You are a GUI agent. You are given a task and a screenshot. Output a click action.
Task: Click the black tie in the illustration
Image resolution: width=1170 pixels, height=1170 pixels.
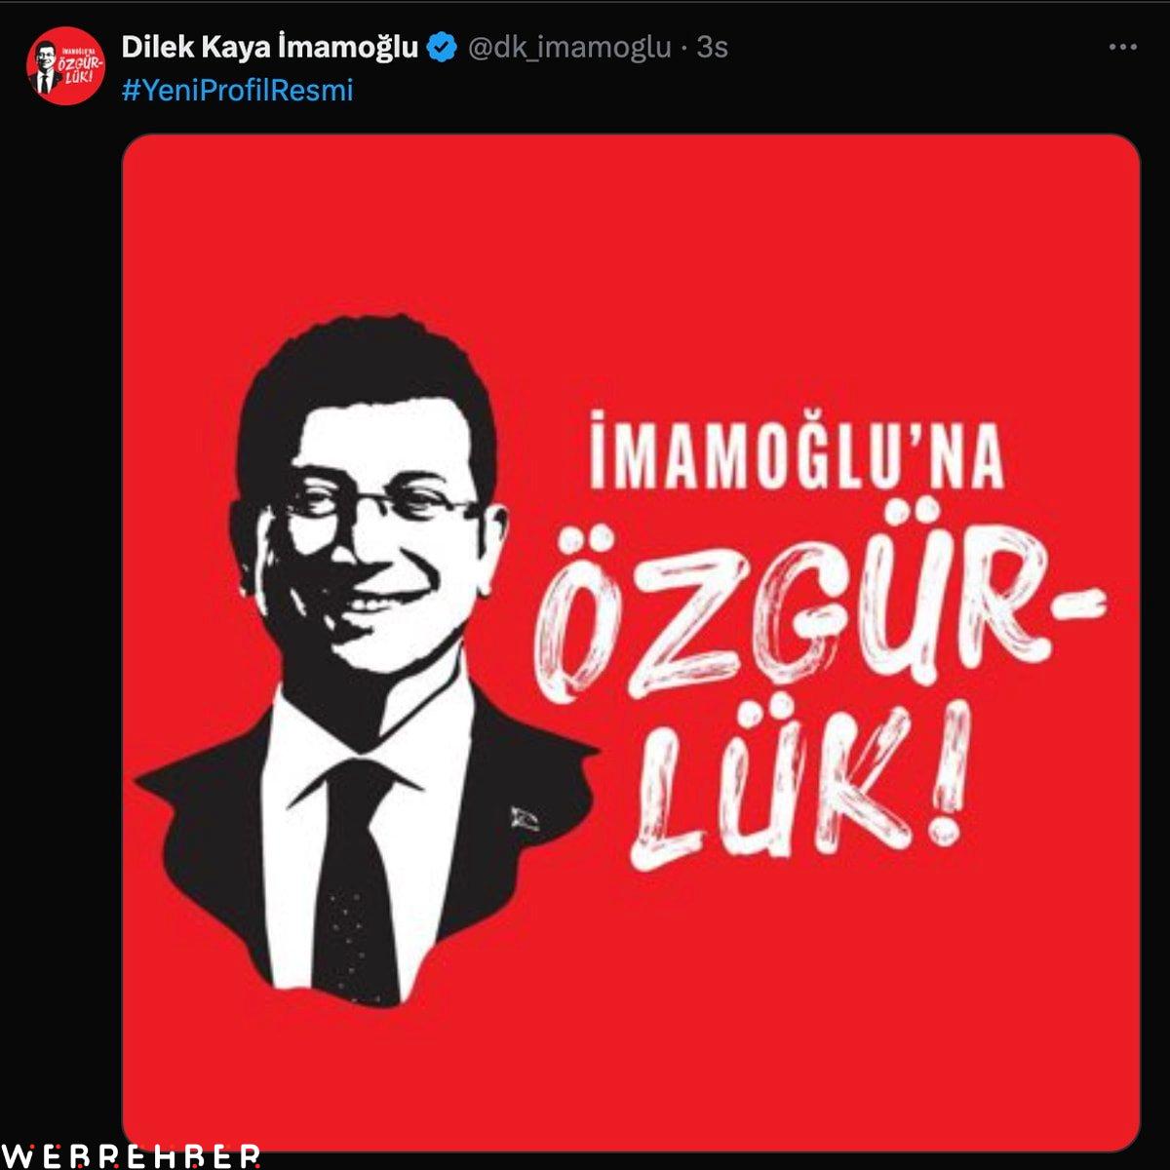pyautogui.click(x=355, y=876)
